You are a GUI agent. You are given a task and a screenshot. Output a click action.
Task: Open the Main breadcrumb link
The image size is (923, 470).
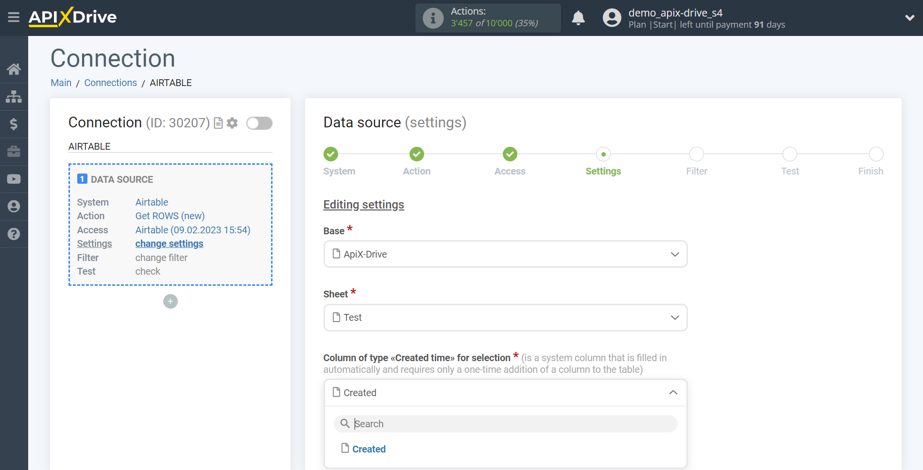61,83
